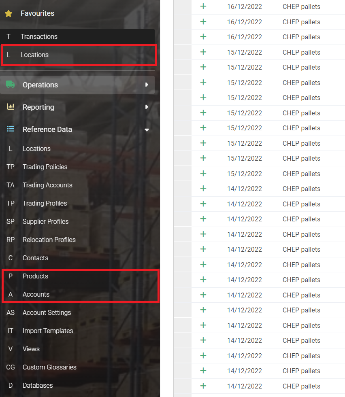This screenshot has width=345, height=397.
Task: Click the Favourites star icon
Action: (9, 14)
